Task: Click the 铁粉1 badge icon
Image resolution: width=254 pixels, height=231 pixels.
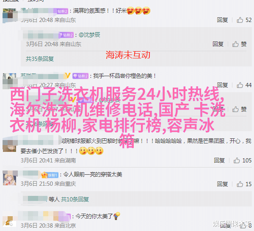Action: [x=50, y=175]
